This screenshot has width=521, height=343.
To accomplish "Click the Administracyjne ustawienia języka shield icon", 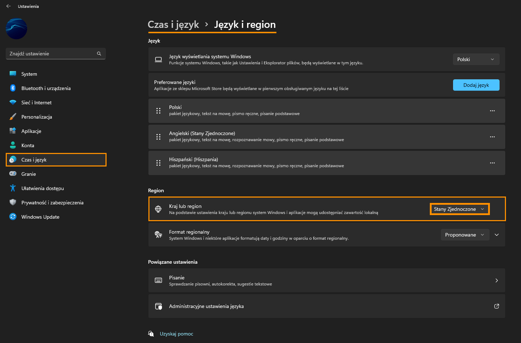I will pyautogui.click(x=158, y=306).
